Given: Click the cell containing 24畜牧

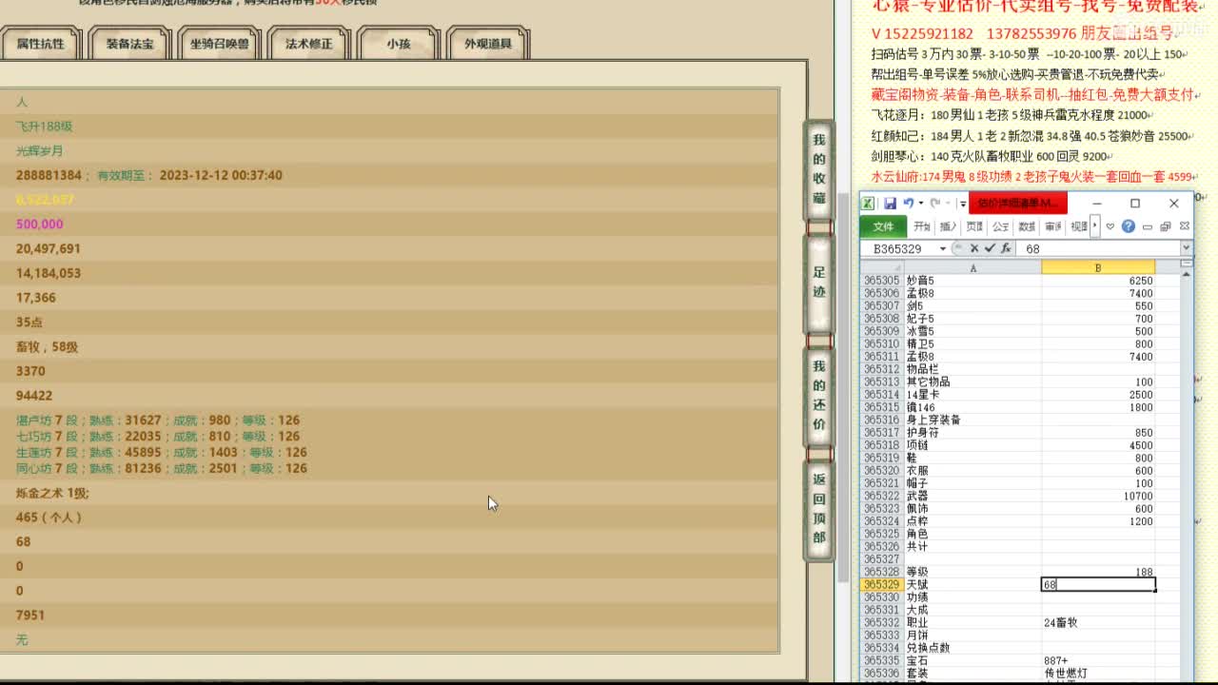Looking at the screenshot, I should (1098, 622).
